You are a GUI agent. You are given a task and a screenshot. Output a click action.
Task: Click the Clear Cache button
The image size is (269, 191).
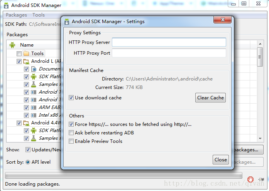210,98
